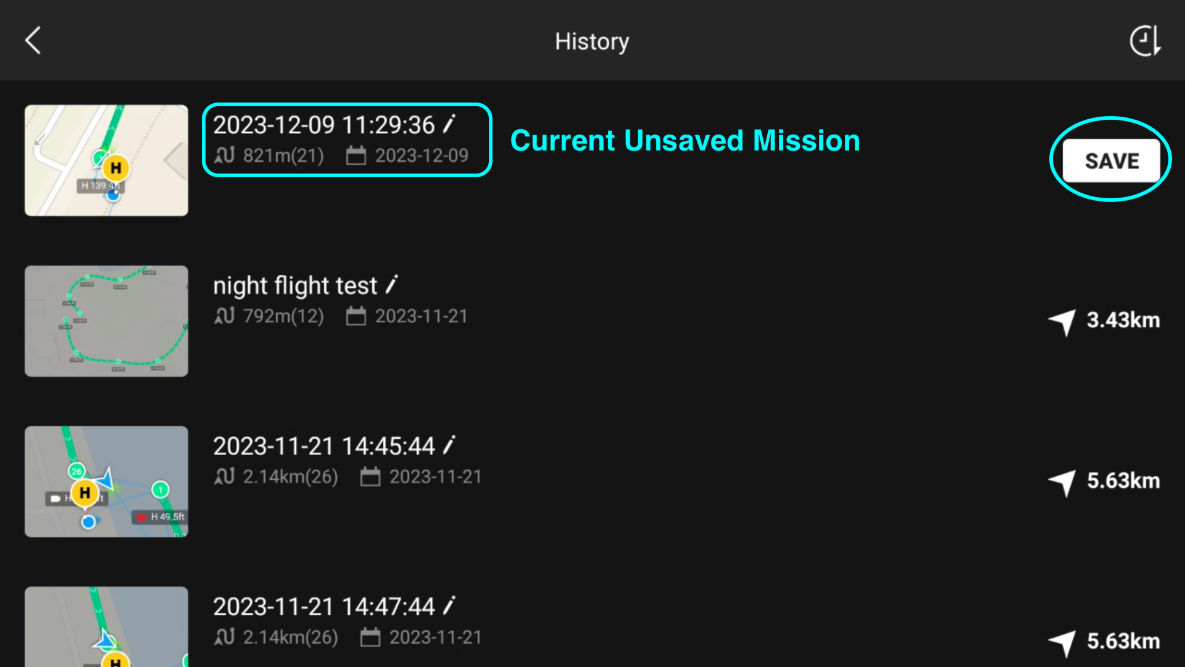
Task: Edit name of 2023-11-21 14:45:44 mission
Action: [449, 445]
